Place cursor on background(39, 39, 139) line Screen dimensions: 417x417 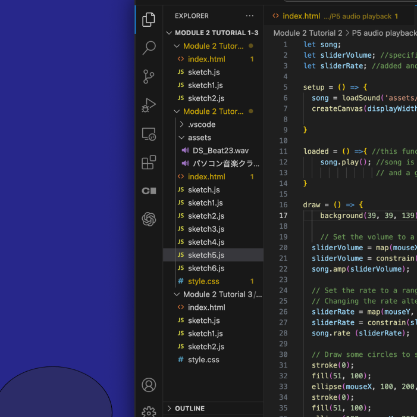coord(368,216)
